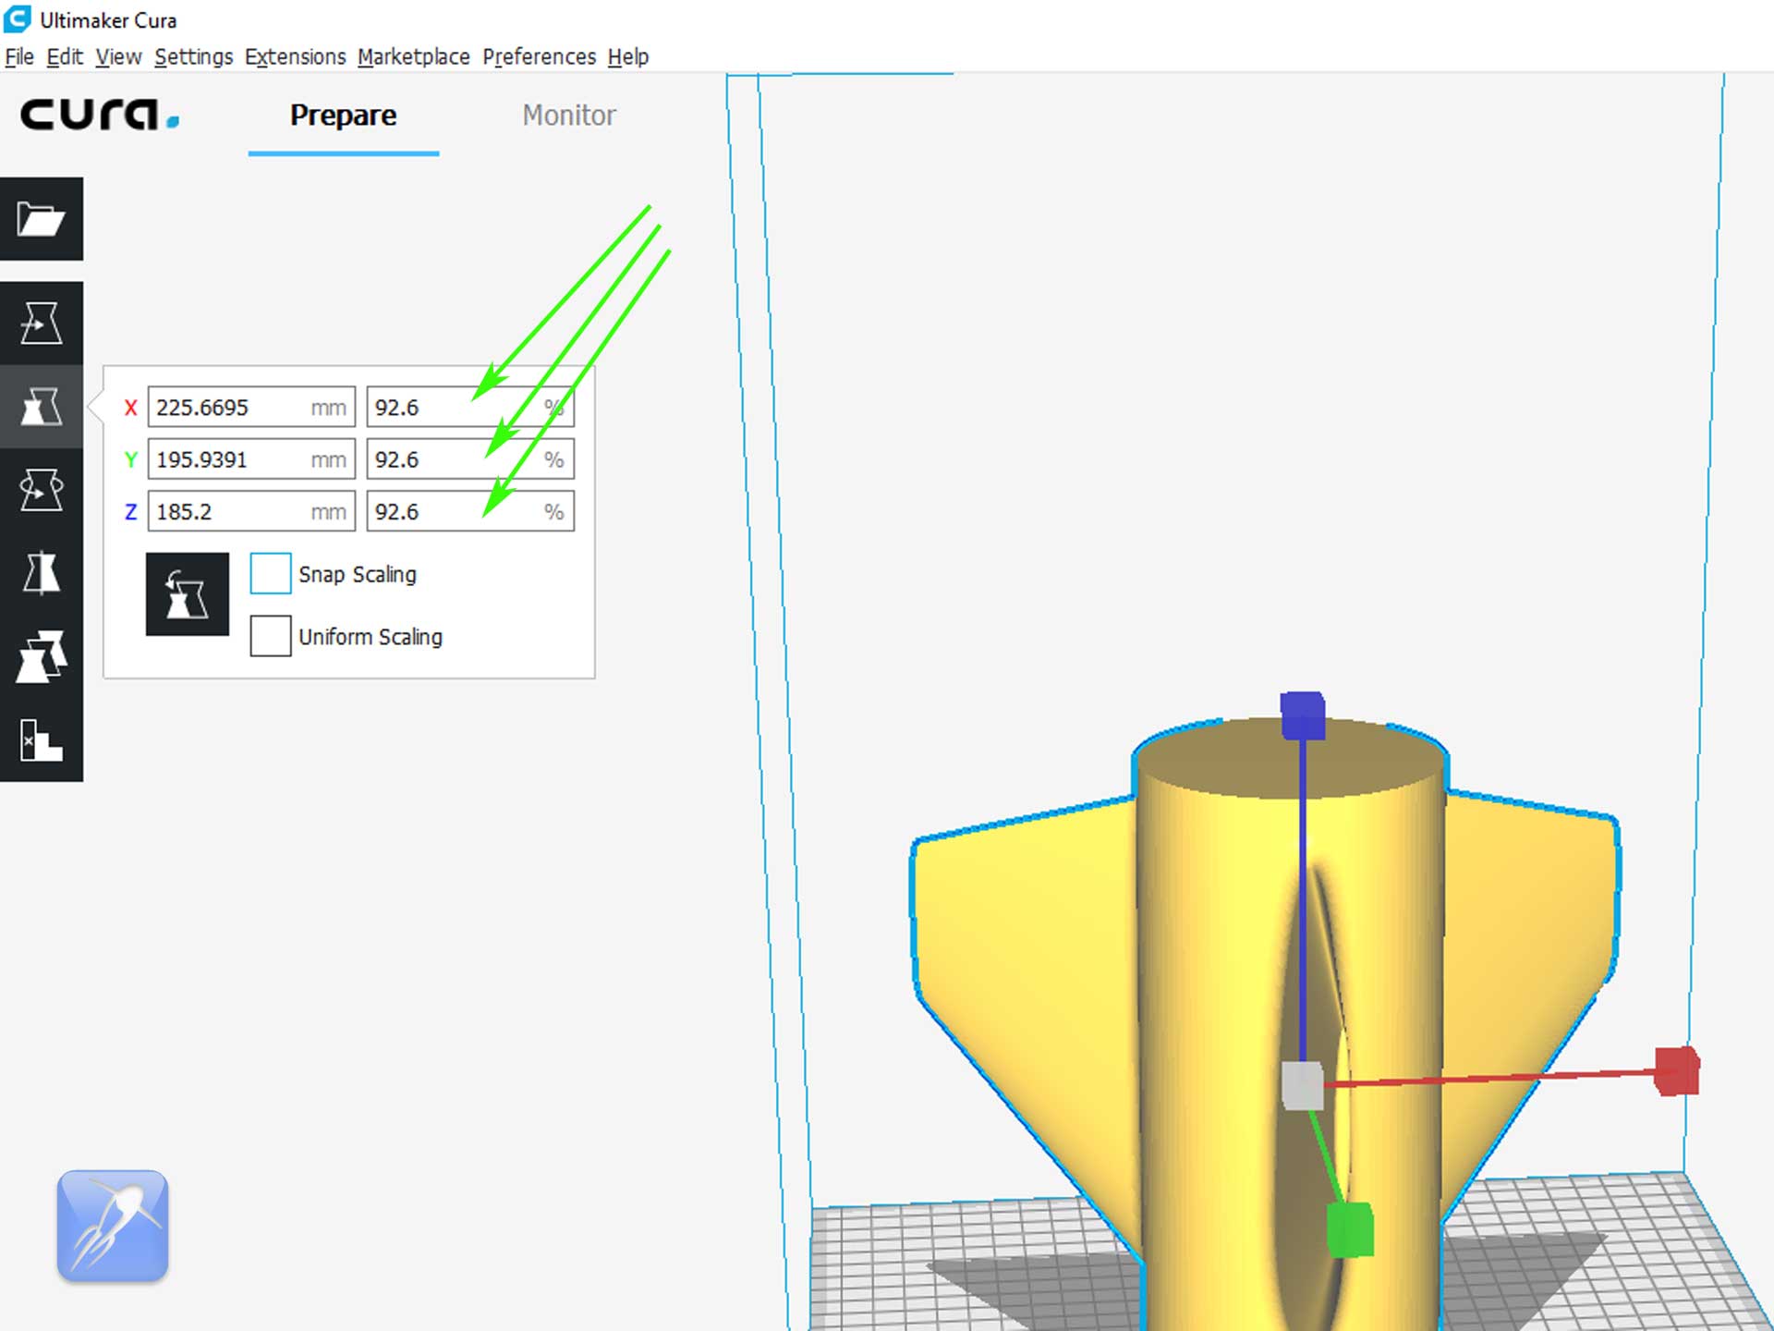Enable the Snap Scaling checkbox

[271, 574]
